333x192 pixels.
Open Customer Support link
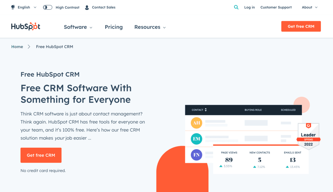[276, 7]
